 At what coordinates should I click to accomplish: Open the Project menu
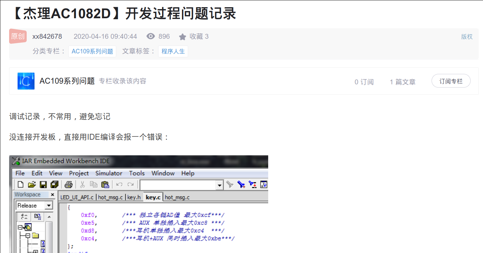[x=79, y=173]
